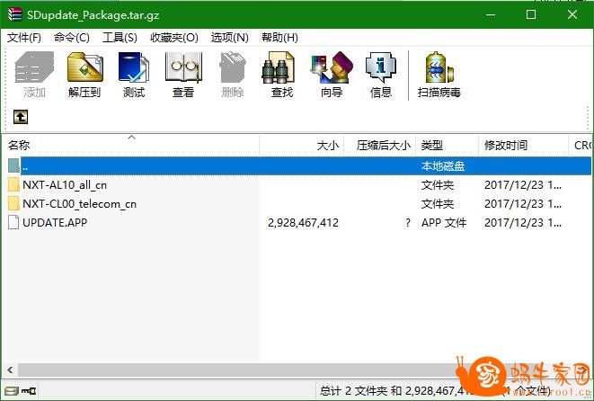The width and height of the screenshot is (594, 401).
Task: Sort by Modified (修改时间) column header
Action: tap(524, 145)
